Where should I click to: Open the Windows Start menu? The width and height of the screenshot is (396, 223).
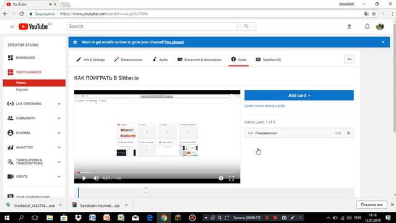click(x=7, y=217)
